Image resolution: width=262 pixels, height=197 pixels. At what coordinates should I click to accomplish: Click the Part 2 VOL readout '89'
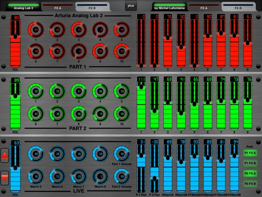click(15, 80)
